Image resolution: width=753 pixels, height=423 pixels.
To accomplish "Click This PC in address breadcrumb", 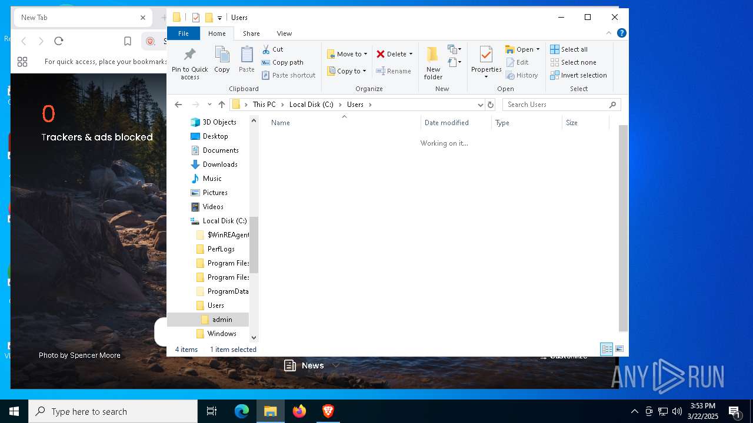I will tap(264, 105).
